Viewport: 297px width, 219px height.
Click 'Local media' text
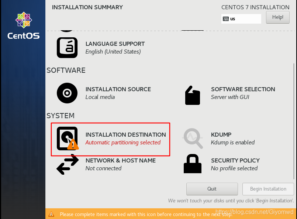point(100,97)
